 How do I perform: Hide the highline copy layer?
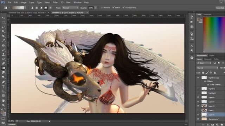(198, 78)
